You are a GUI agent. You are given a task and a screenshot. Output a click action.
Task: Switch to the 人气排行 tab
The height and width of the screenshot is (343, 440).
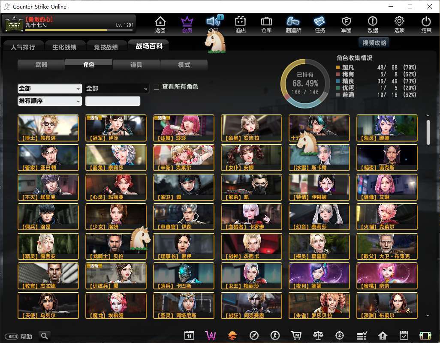tap(23, 47)
